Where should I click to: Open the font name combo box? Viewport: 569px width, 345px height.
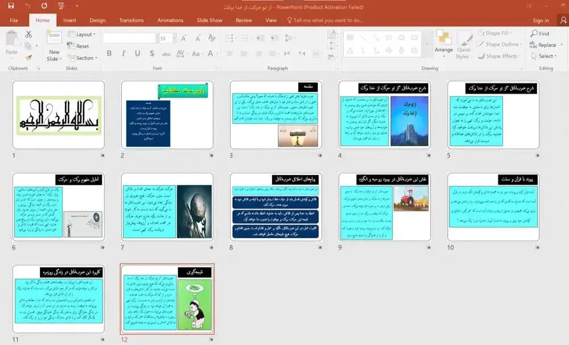(x=130, y=38)
